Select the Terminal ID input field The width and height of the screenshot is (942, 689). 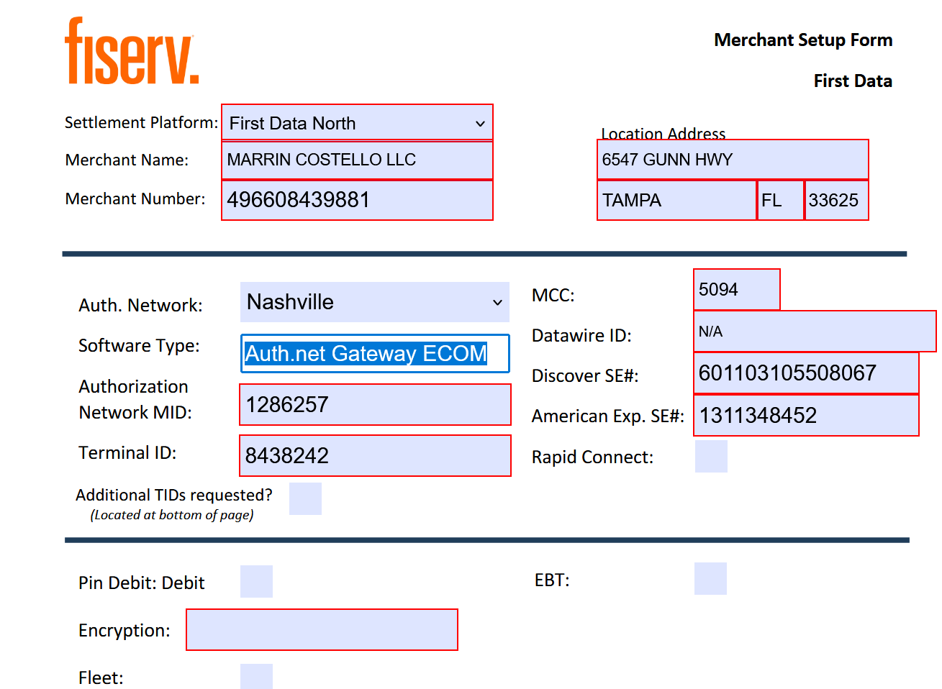[375, 456]
